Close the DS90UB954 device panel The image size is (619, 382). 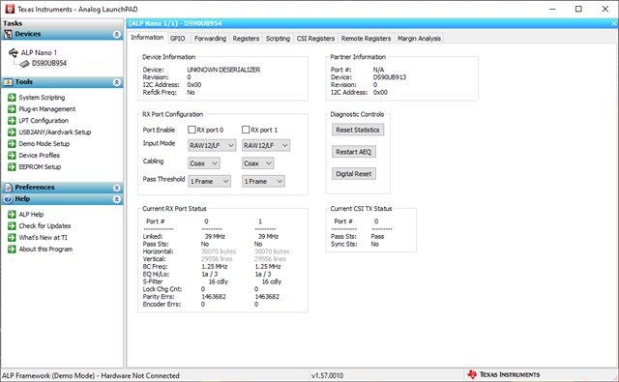pyautogui.click(x=614, y=23)
